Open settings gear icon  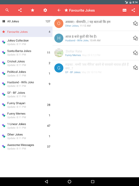45,10
